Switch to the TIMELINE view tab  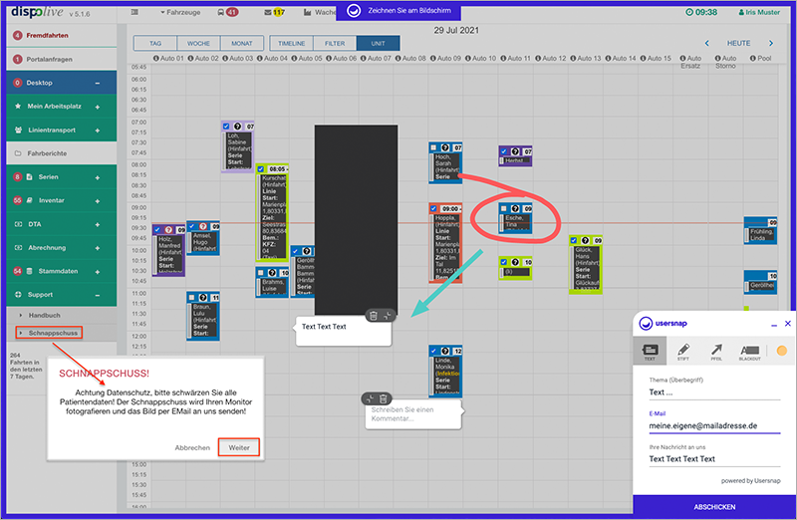pos(291,44)
